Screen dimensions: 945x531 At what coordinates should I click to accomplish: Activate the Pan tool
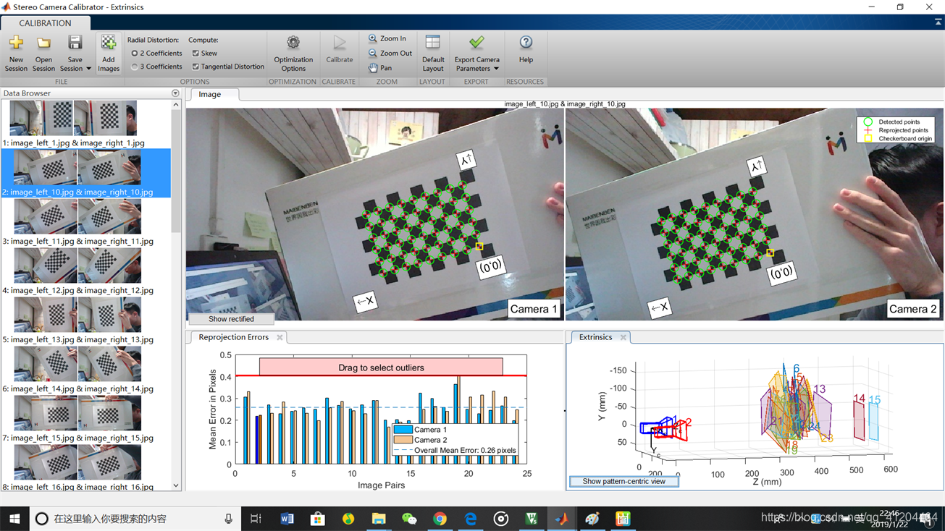380,68
